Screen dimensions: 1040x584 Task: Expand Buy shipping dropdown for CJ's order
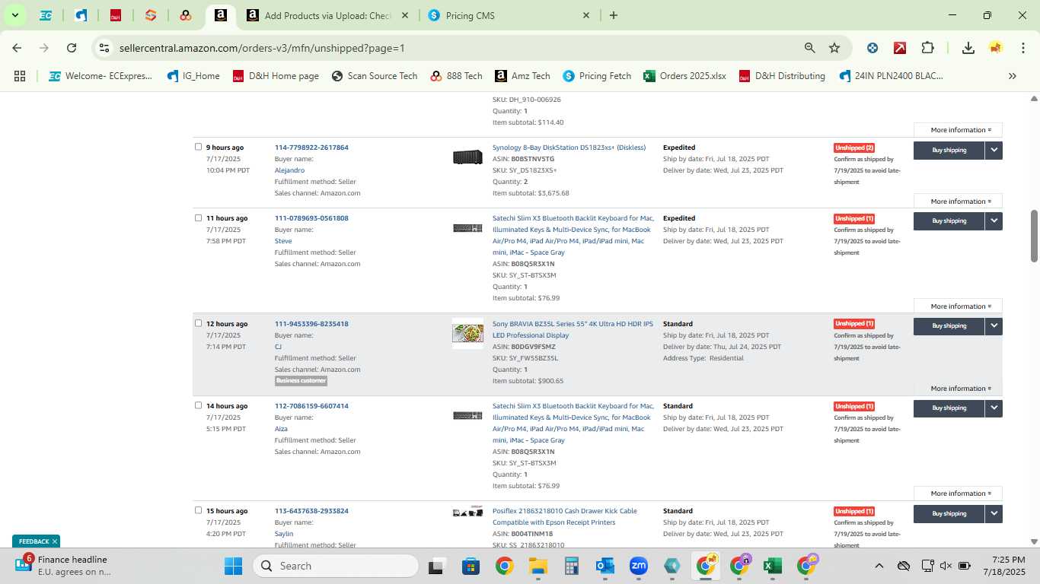point(994,326)
